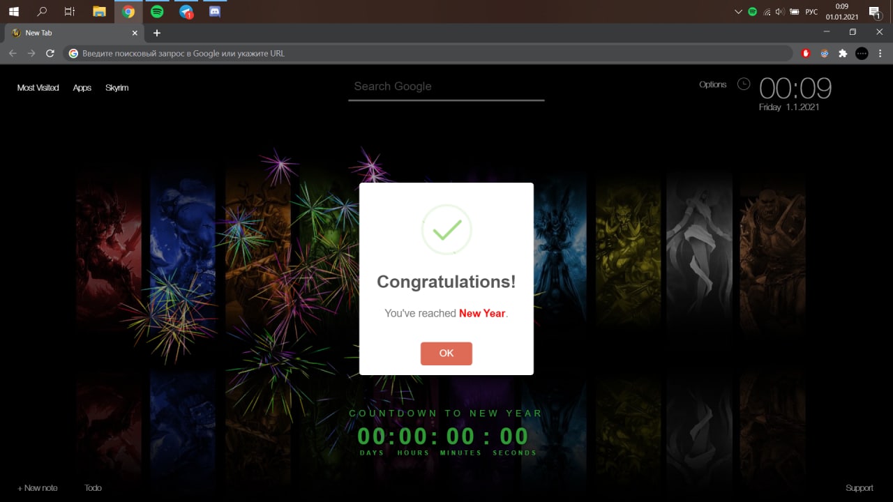This screenshot has height=502, width=893.
Task: Open the taskbar clock 0:09 calendar
Action: point(842,11)
